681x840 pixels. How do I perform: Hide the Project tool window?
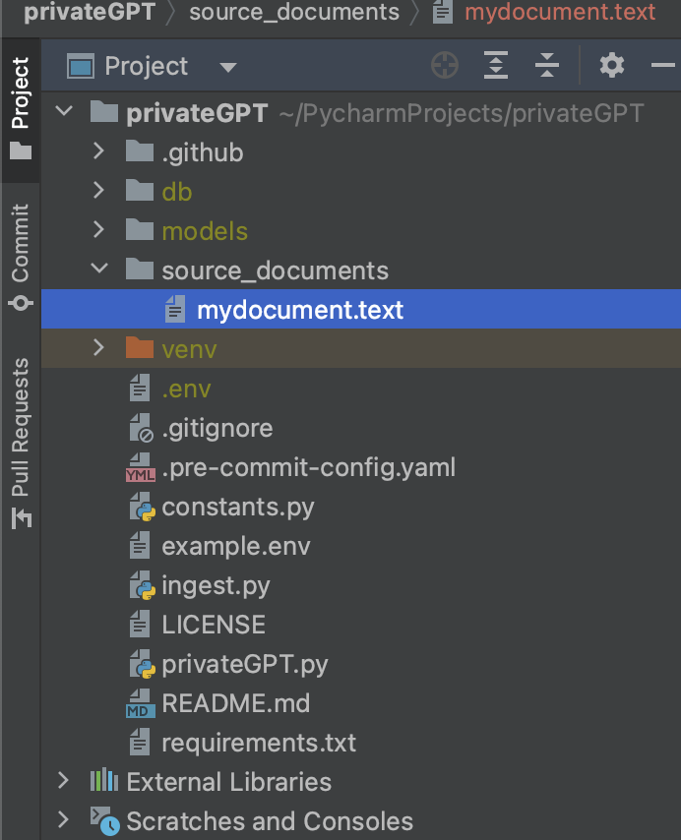(661, 66)
